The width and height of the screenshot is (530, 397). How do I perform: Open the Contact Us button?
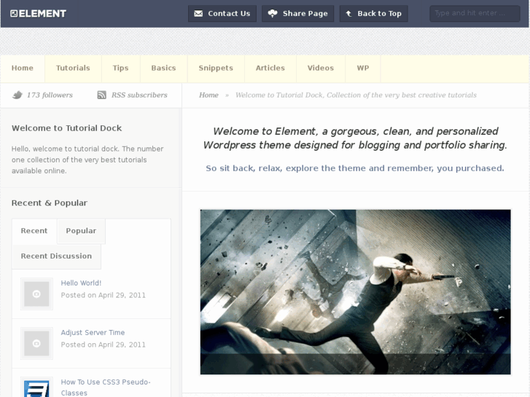tap(222, 14)
